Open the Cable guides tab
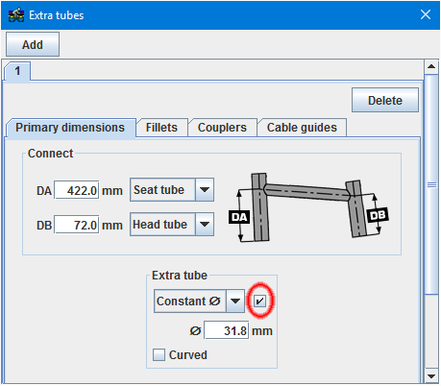The height and width of the screenshot is (386, 441). coord(302,128)
